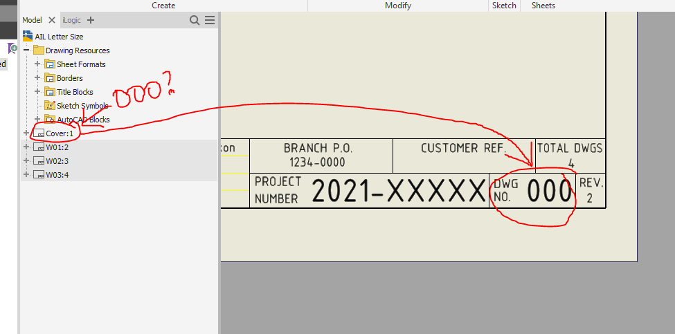Viewport: 675px width, 334px height.
Task: Select the AutoCAD Blocks label
Action: 84,119
